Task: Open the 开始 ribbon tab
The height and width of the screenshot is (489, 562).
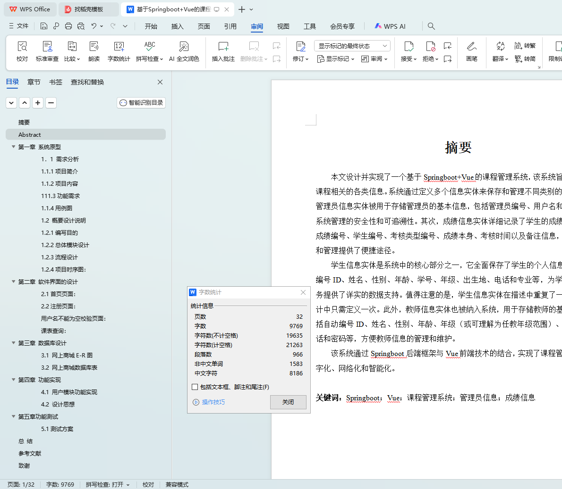Action: point(151,26)
